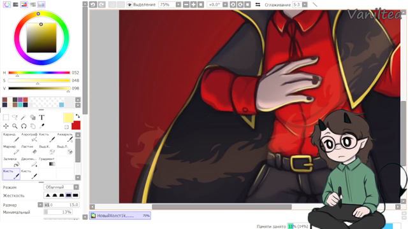Image resolution: width=408 pixels, height=229 pixels.
Task: Click canvas horizontal scroll left arrow
Action: [x=92, y=207]
